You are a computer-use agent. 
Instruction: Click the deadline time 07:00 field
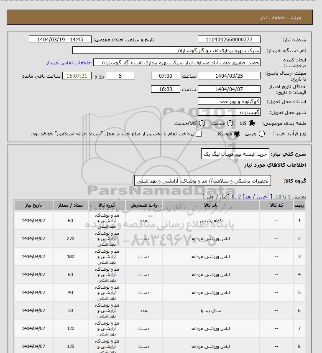(x=166, y=76)
